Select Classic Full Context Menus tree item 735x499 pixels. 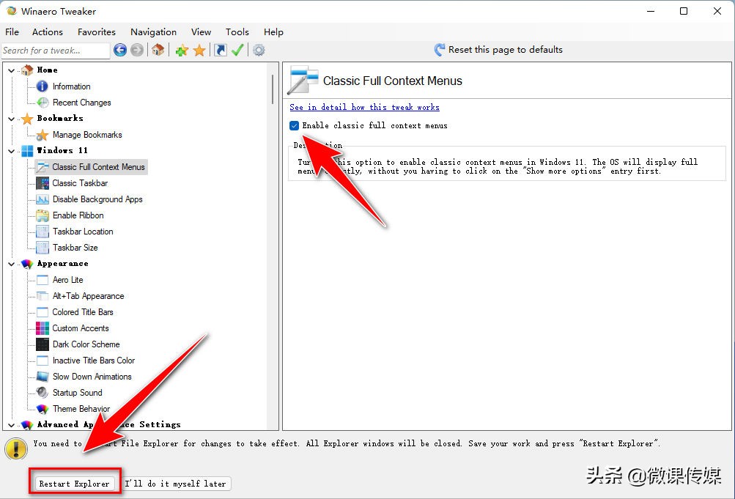point(92,167)
